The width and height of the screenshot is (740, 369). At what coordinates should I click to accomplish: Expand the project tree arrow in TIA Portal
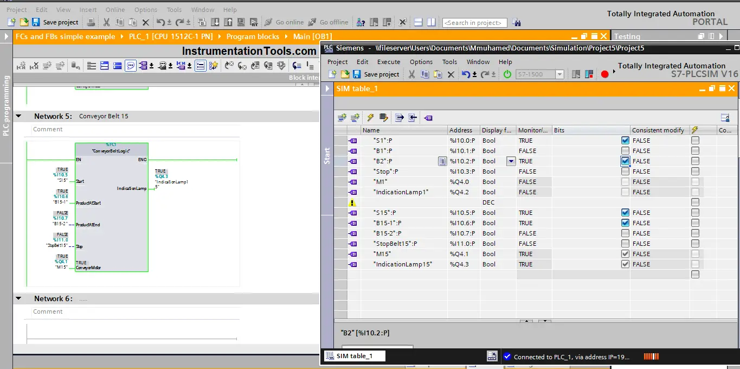[x=7, y=36]
